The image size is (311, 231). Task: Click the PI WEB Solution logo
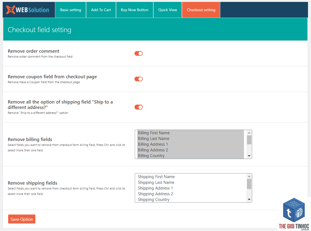click(x=28, y=10)
